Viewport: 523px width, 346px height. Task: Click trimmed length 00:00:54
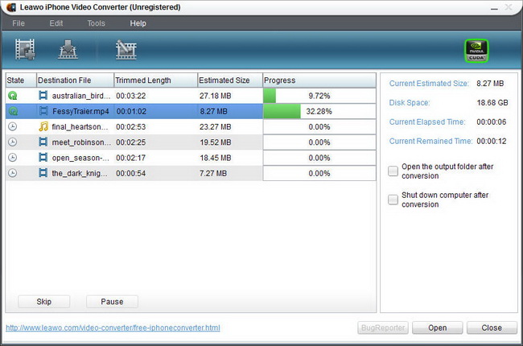pyautogui.click(x=130, y=173)
